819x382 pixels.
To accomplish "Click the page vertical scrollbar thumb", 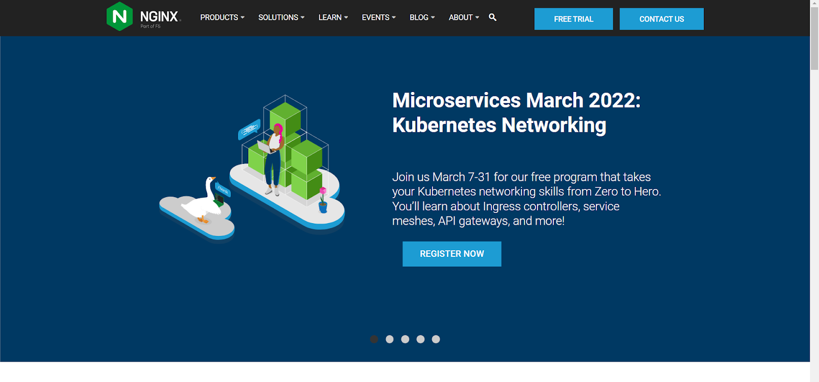I will pos(814,38).
